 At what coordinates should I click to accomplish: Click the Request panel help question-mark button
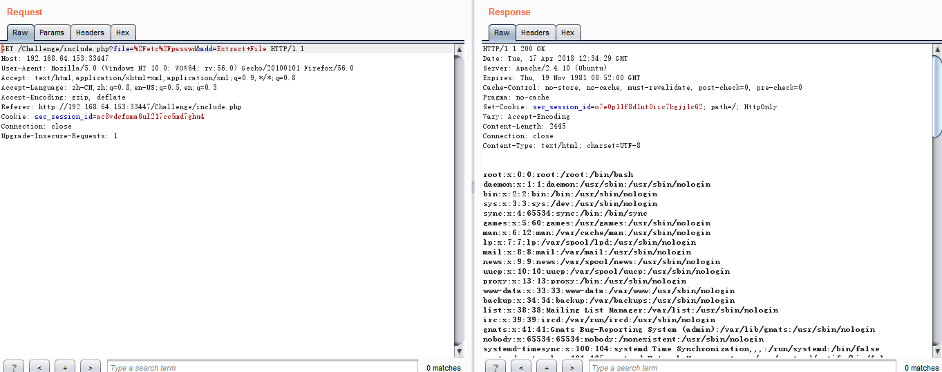pyautogui.click(x=14, y=367)
